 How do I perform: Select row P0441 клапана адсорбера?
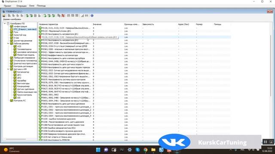(x=134, y=58)
